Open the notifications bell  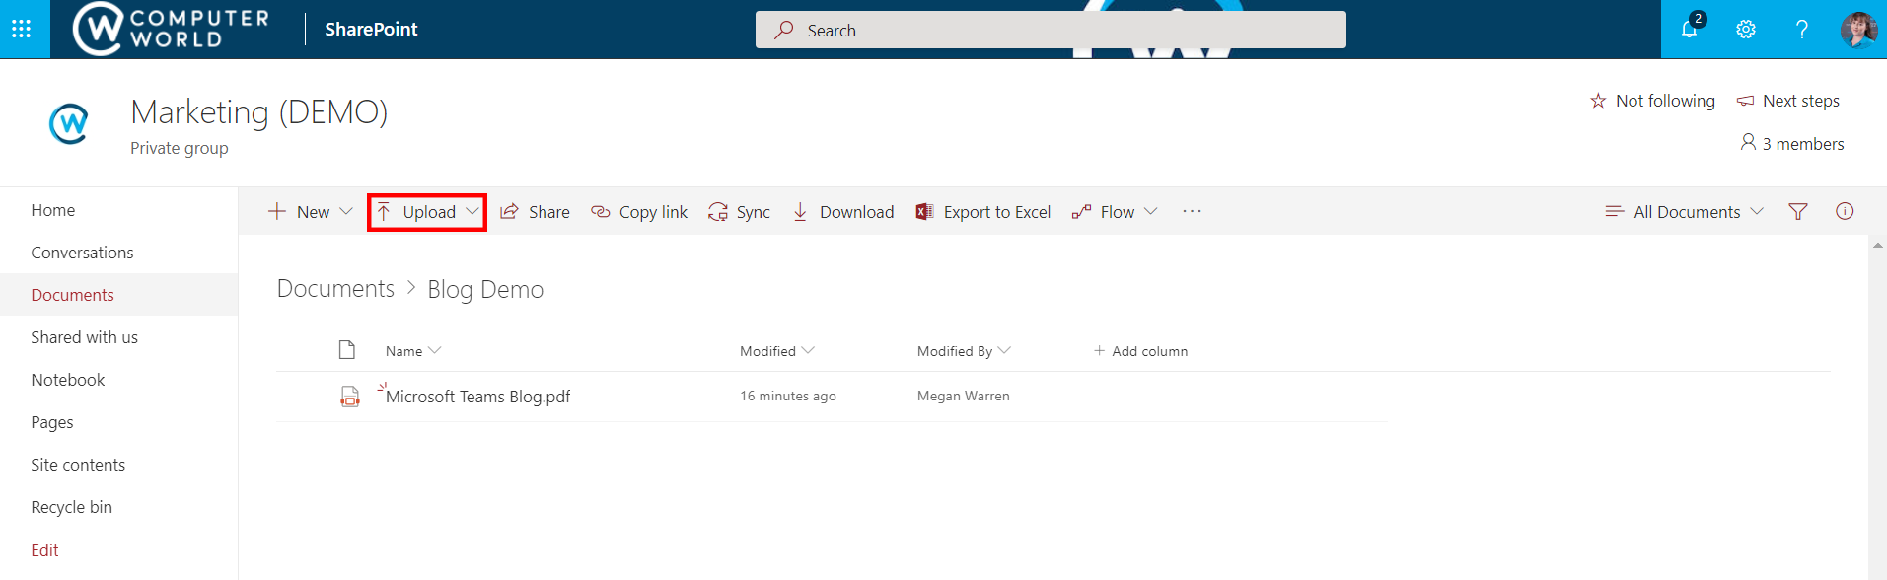tap(1690, 29)
